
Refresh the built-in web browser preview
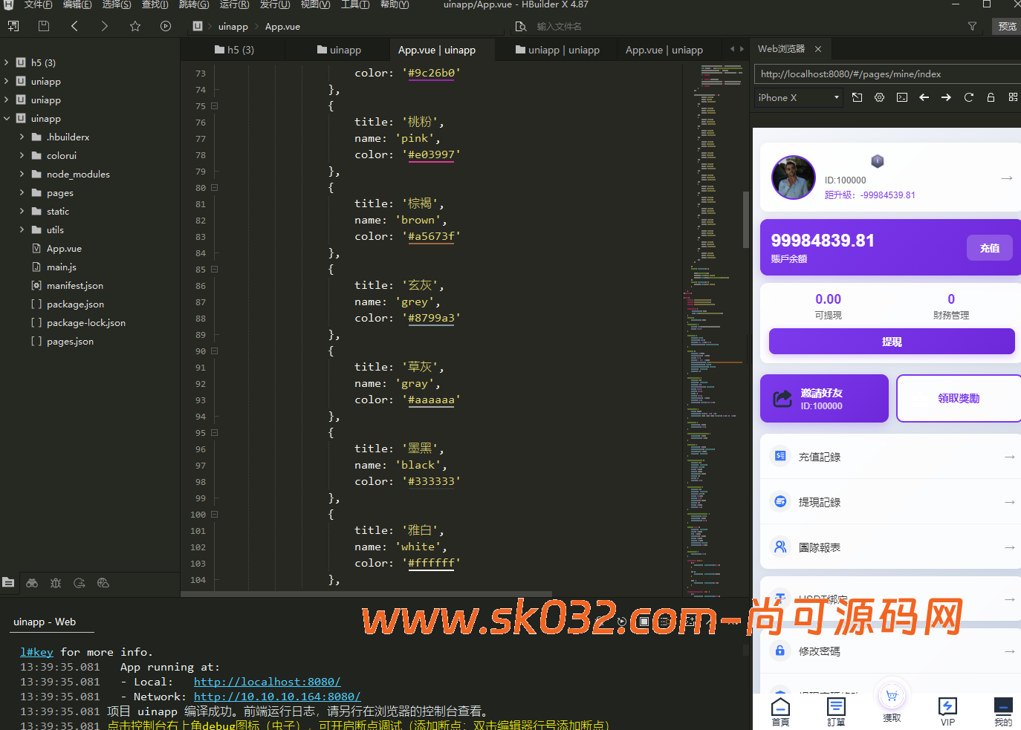pyautogui.click(x=968, y=97)
